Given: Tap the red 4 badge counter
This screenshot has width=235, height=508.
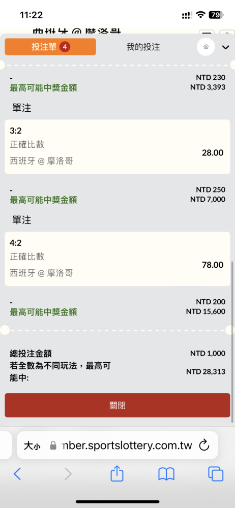Looking at the screenshot, I should point(65,47).
